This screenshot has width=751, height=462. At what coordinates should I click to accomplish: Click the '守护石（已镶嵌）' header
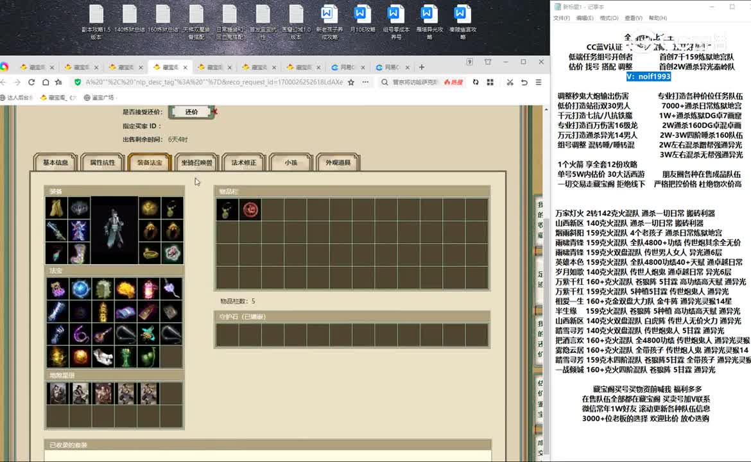(243, 316)
